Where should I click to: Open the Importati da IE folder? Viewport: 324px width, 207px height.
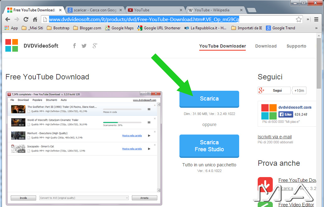click(246, 28)
